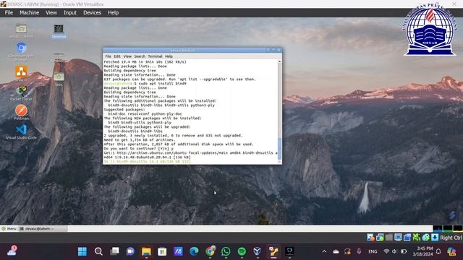Open the clock showing 3:45 PM
Image resolution: width=463 pixels, height=260 pixels.
coord(422,251)
